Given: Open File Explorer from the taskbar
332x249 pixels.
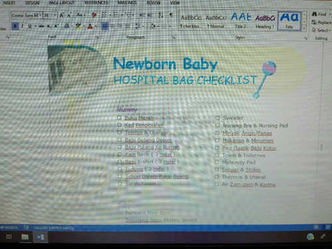Looking at the screenshot, I should click(x=25, y=237).
